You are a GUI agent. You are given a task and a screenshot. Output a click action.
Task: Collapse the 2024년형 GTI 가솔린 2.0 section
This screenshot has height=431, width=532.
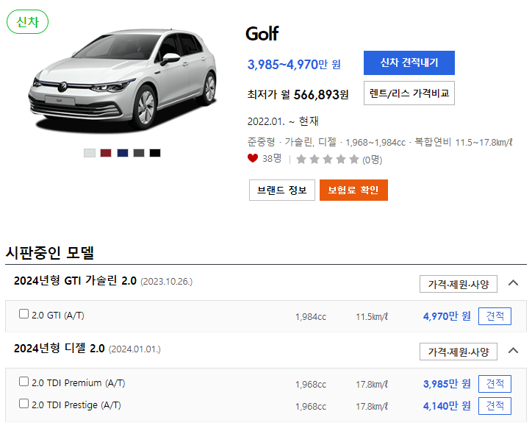(x=514, y=283)
